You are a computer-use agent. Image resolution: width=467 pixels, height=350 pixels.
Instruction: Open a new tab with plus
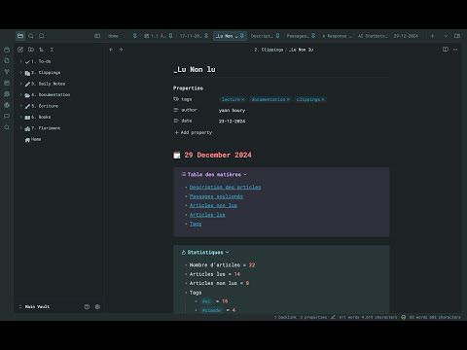pyautogui.click(x=432, y=36)
